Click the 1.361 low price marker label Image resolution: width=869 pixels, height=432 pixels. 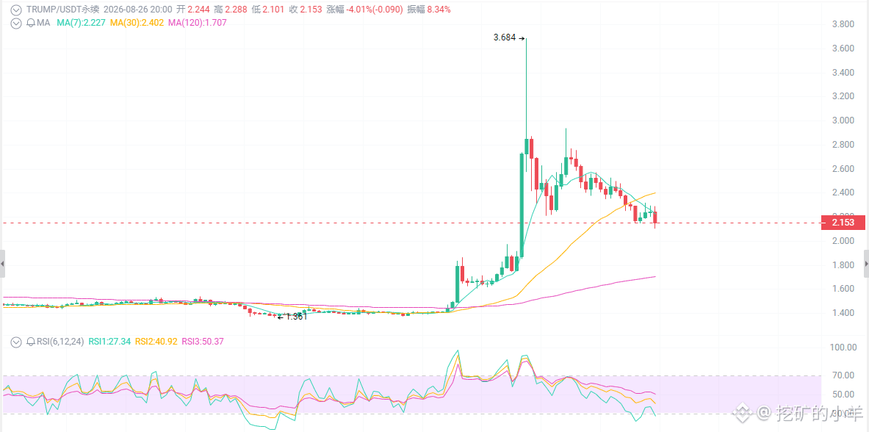296,317
